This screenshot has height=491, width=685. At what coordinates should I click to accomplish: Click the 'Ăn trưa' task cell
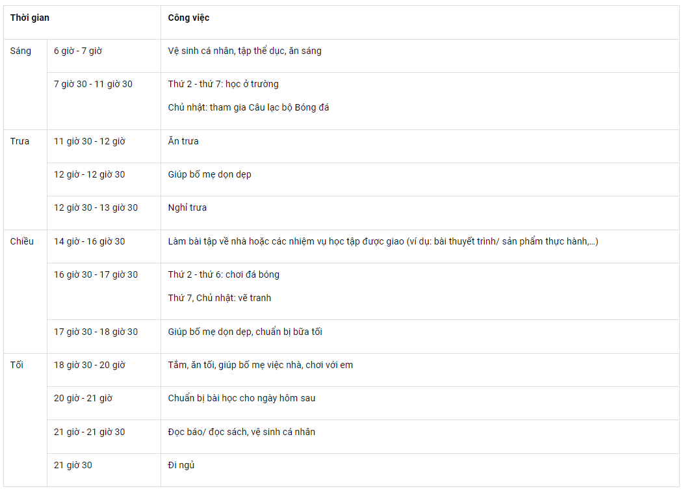pyautogui.click(x=420, y=146)
